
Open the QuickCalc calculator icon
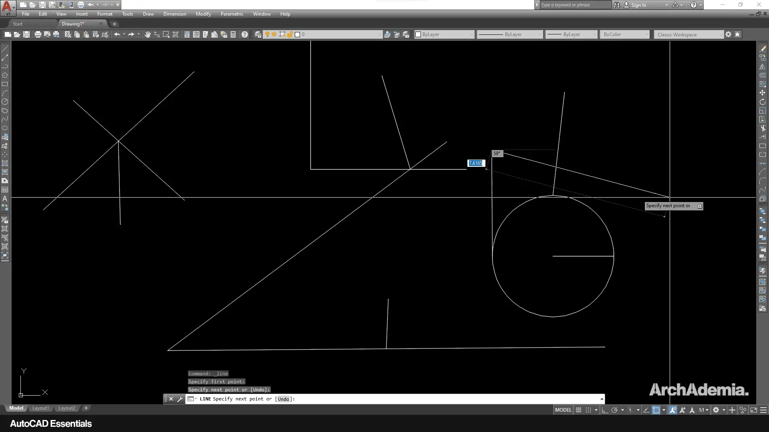233,34
